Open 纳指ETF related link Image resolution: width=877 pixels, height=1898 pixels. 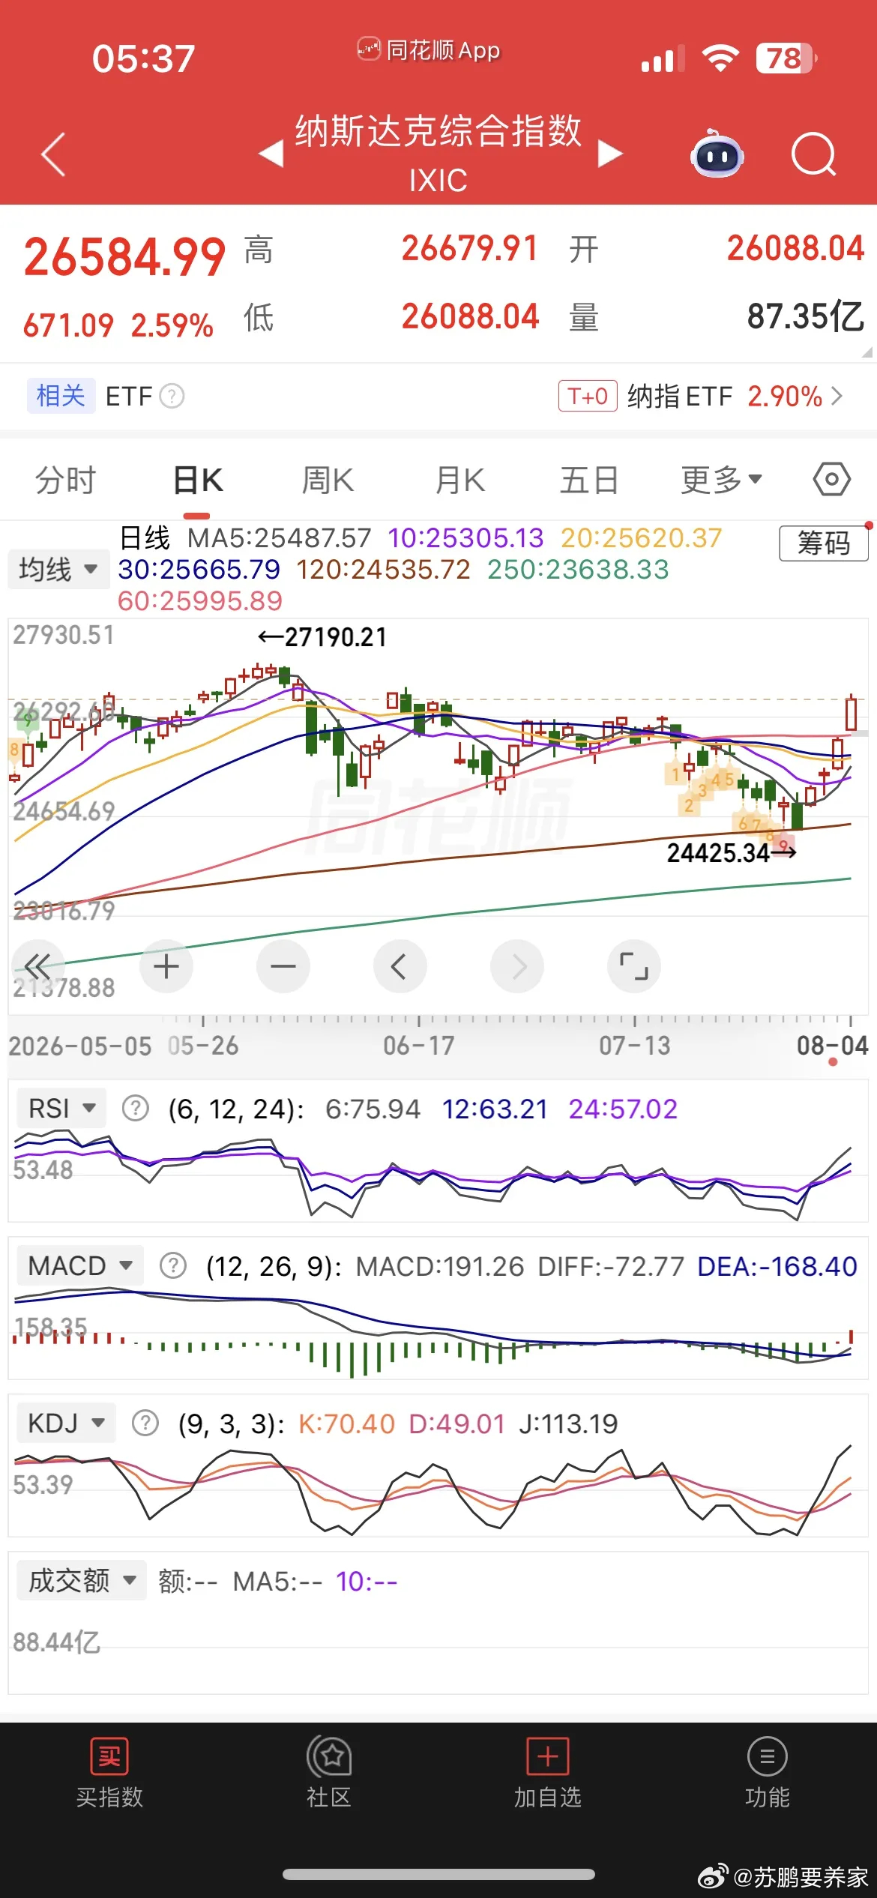tap(700, 396)
